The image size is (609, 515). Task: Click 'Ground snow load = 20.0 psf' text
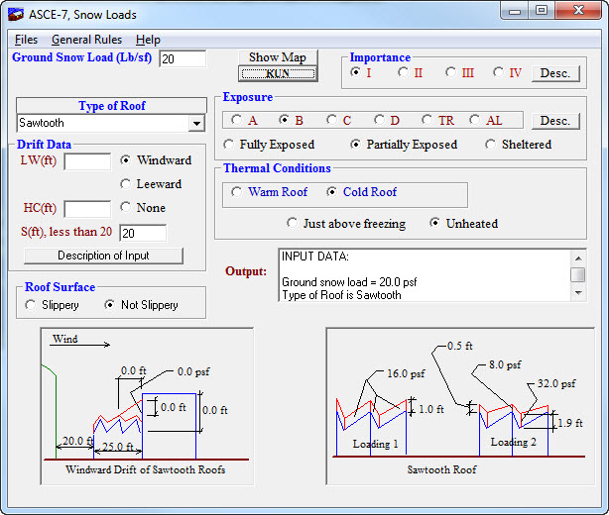[349, 282]
